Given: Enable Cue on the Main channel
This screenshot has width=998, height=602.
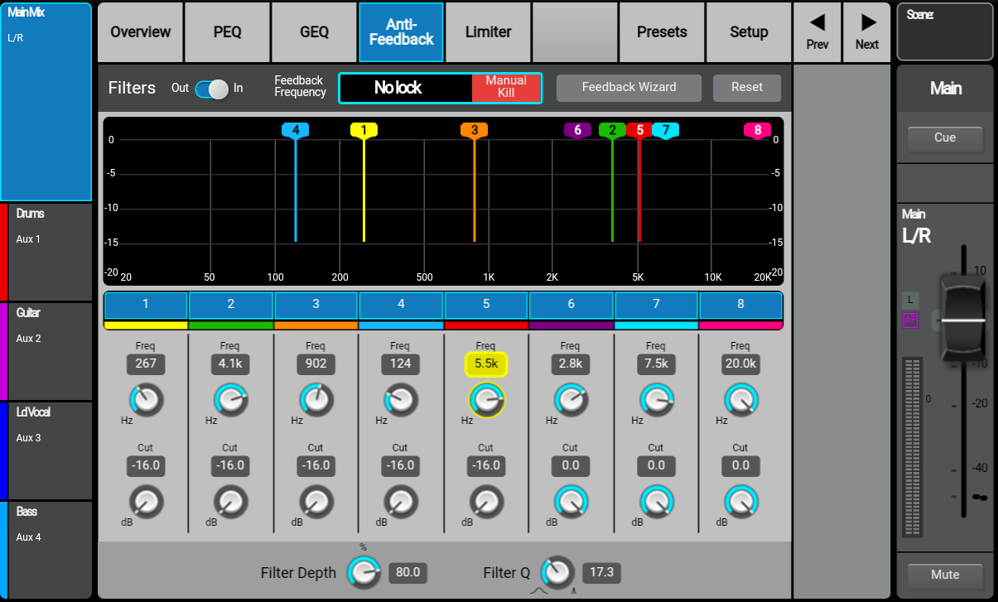Looking at the screenshot, I should click(x=945, y=138).
